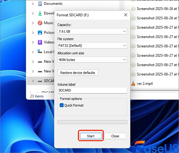
Task: Click the 23 items status bar text
Action: point(37,96)
